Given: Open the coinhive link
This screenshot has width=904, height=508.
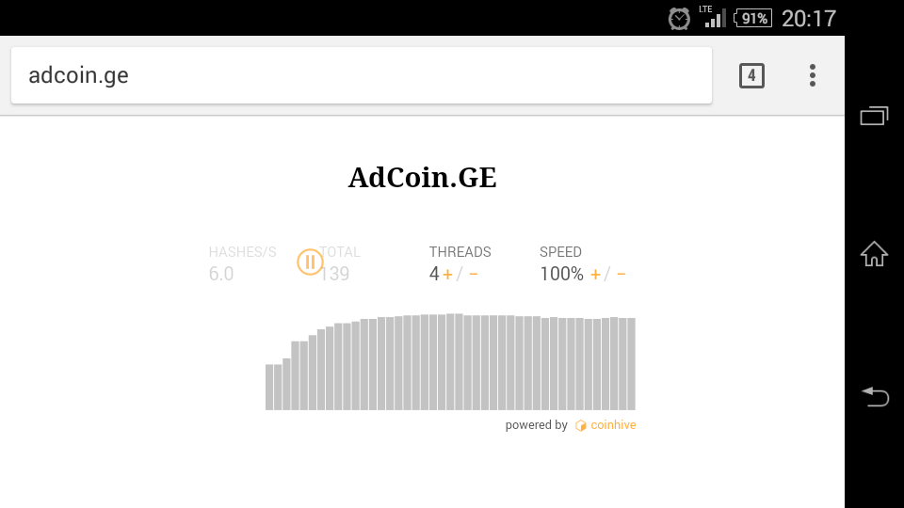Looking at the screenshot, I should 613,425.
